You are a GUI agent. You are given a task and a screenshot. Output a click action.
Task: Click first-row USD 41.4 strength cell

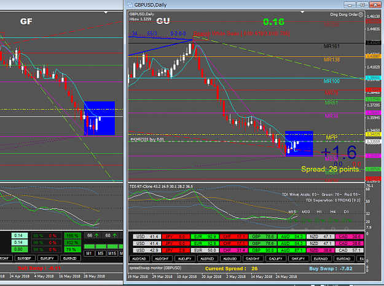point(147,237)
